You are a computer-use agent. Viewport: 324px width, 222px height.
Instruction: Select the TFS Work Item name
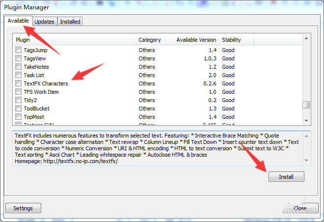click(x=41, y=92)
